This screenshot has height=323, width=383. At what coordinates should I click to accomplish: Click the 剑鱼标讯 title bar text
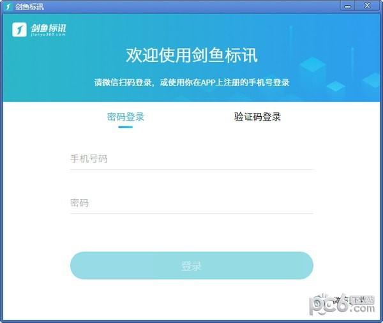(x=29, y=7)
